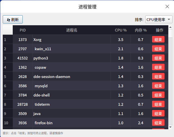Image resolution: width=174 pixels, height=137 pixels.
Task: Select the firefox-bin process name
Action: pyautogui.click(x=72, y=123)
